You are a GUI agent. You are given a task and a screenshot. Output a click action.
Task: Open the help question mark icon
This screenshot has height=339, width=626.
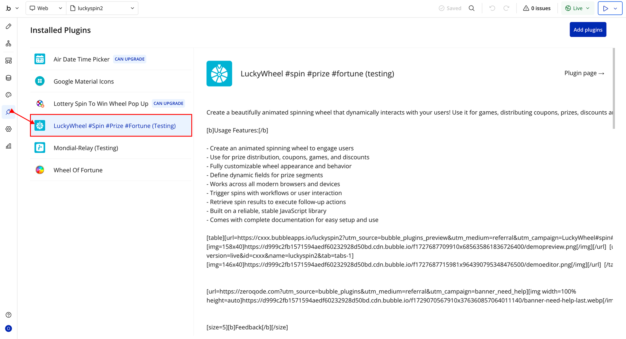(9, 315)
